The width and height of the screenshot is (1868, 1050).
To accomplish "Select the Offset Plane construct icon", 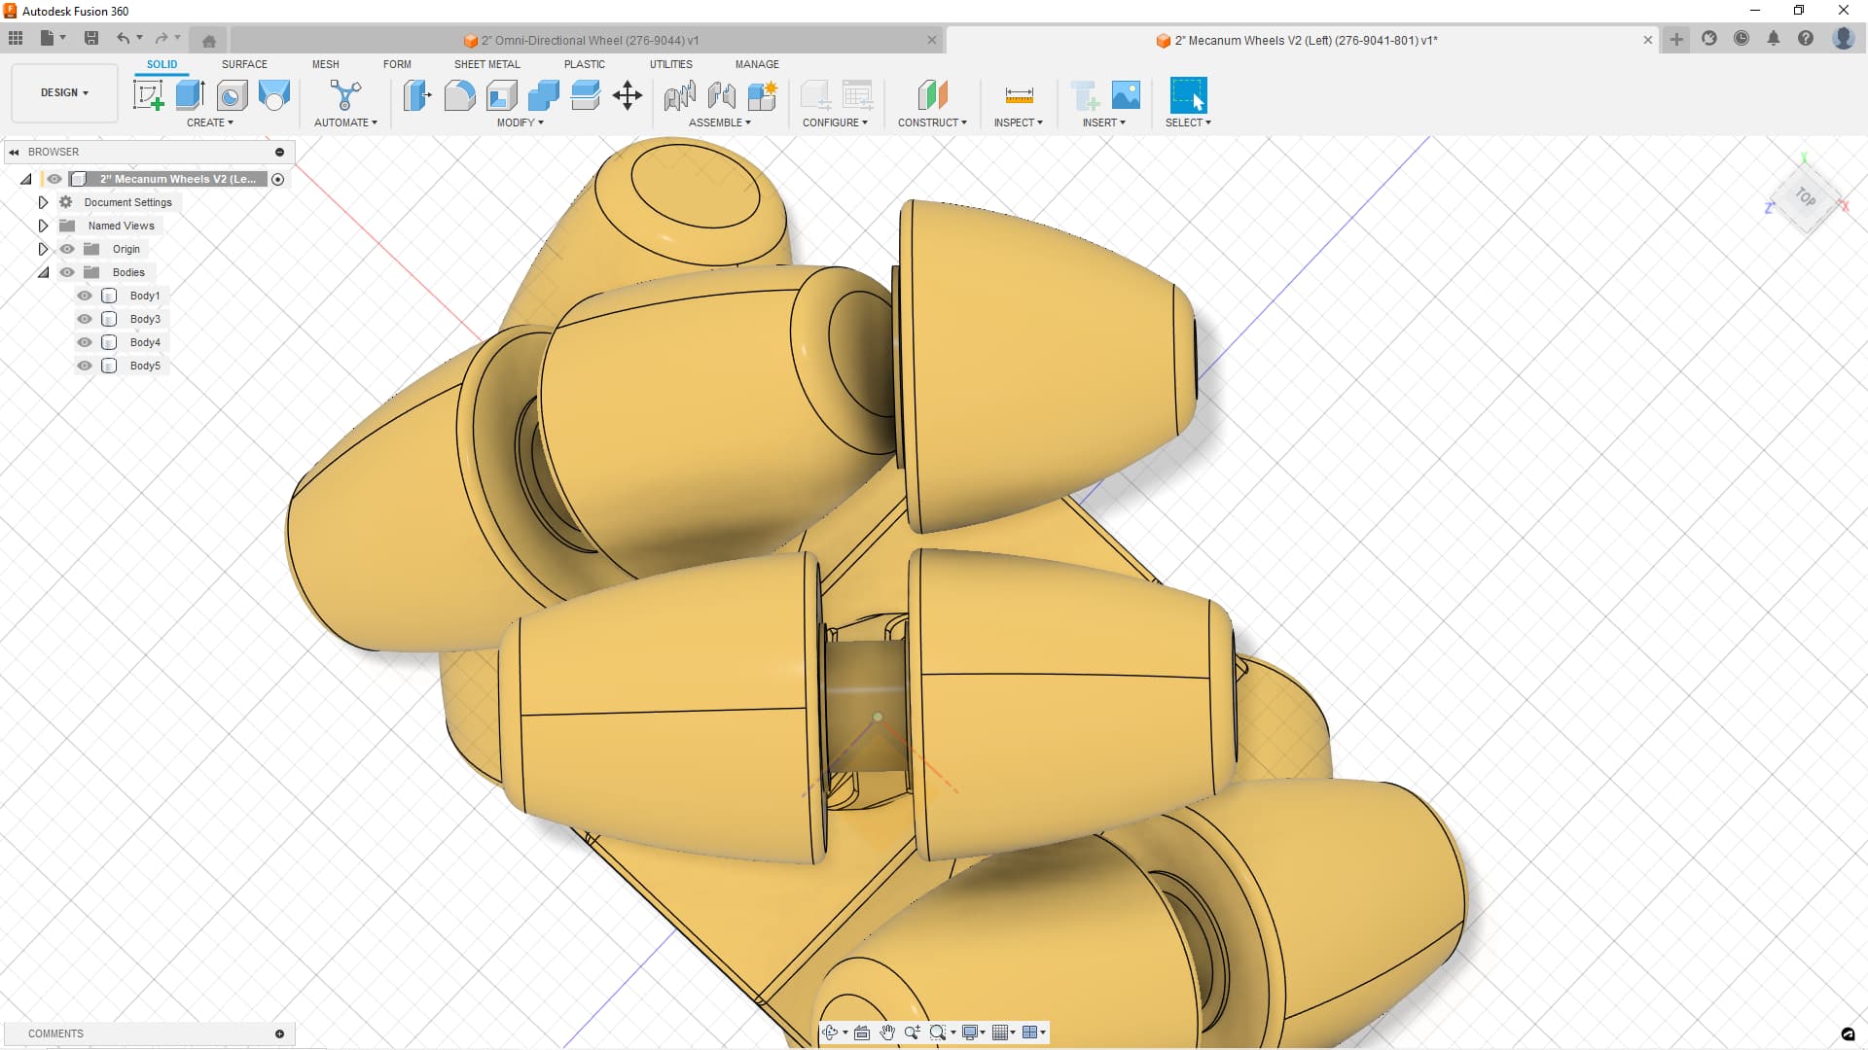I will pos(932,95).
